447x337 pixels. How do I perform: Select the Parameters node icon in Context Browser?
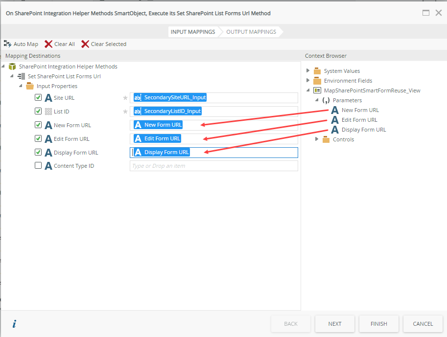326,100
